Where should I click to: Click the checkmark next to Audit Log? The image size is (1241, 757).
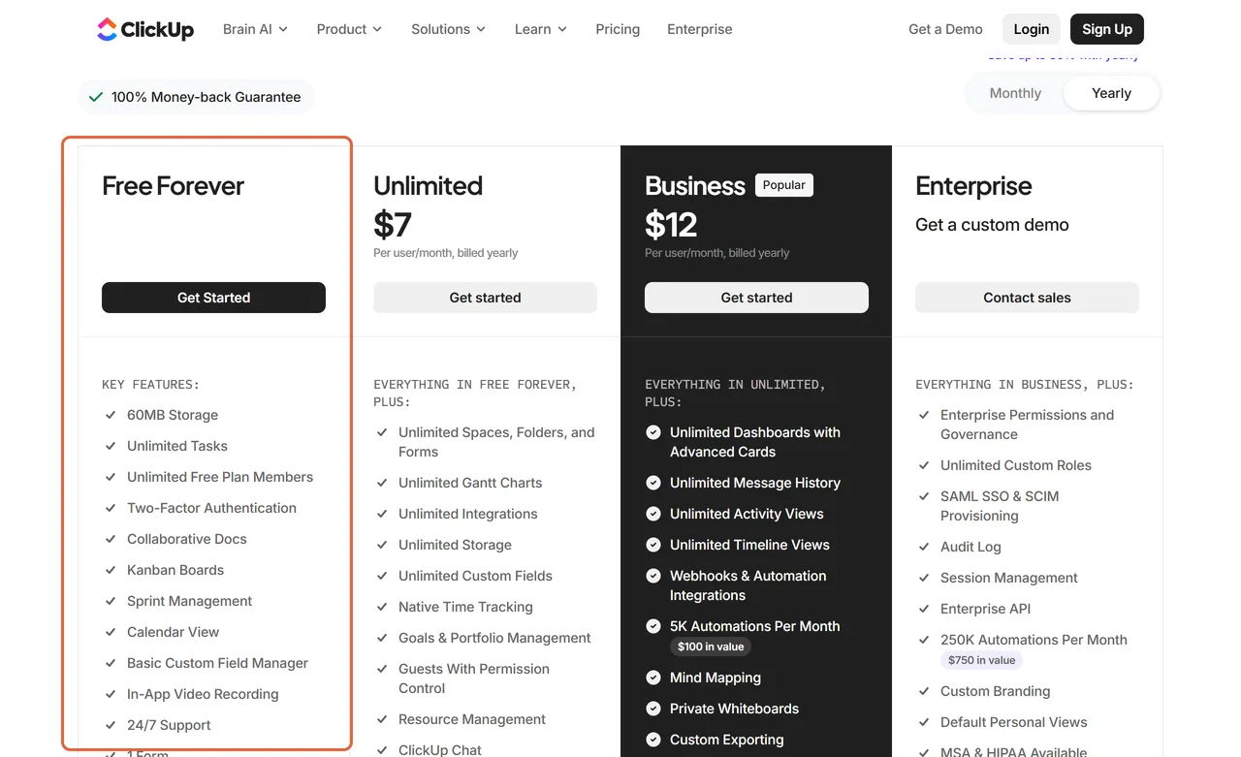point(924,547)
